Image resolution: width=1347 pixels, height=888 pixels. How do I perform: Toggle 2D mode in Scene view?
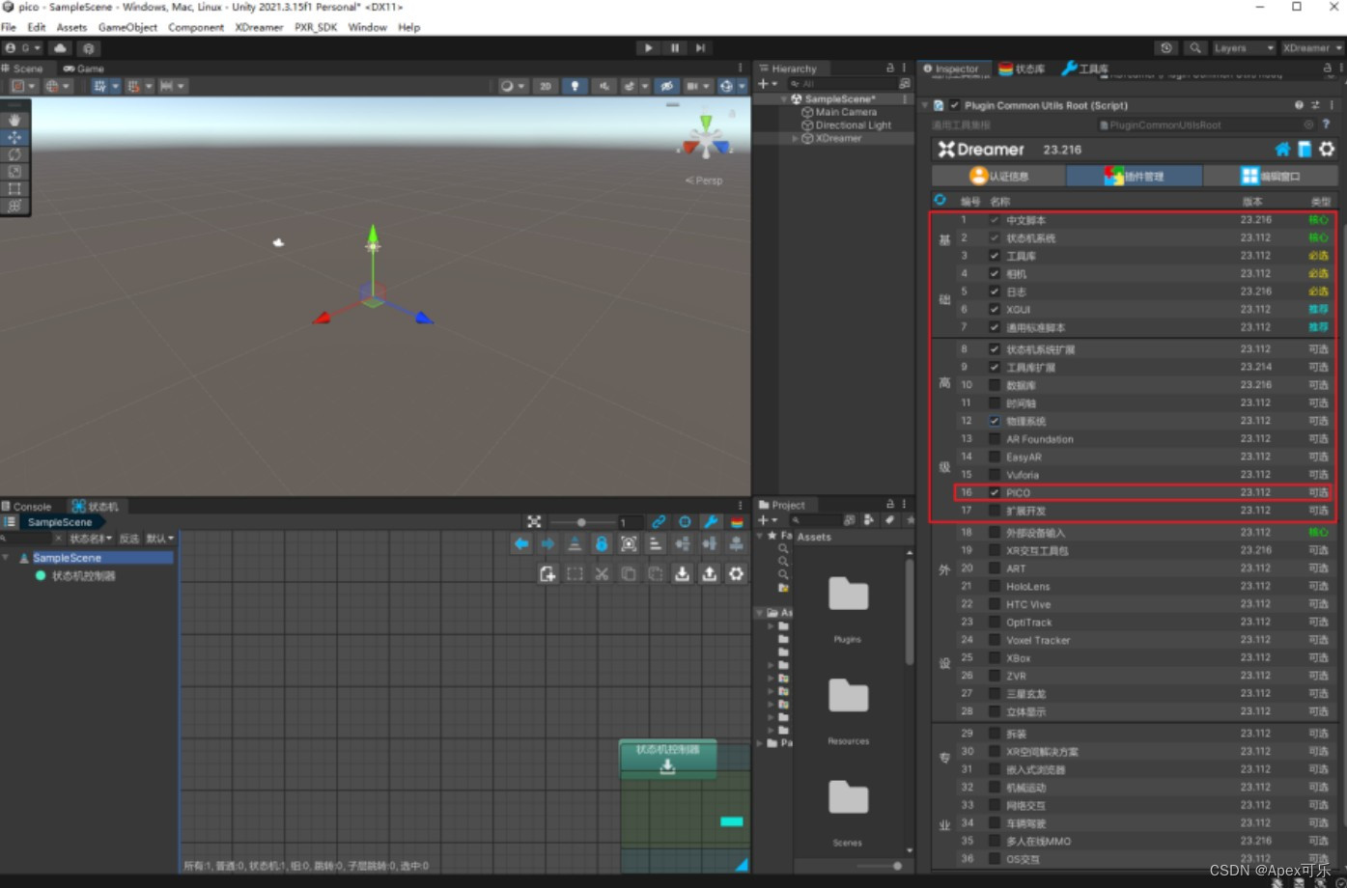(546, 86)
